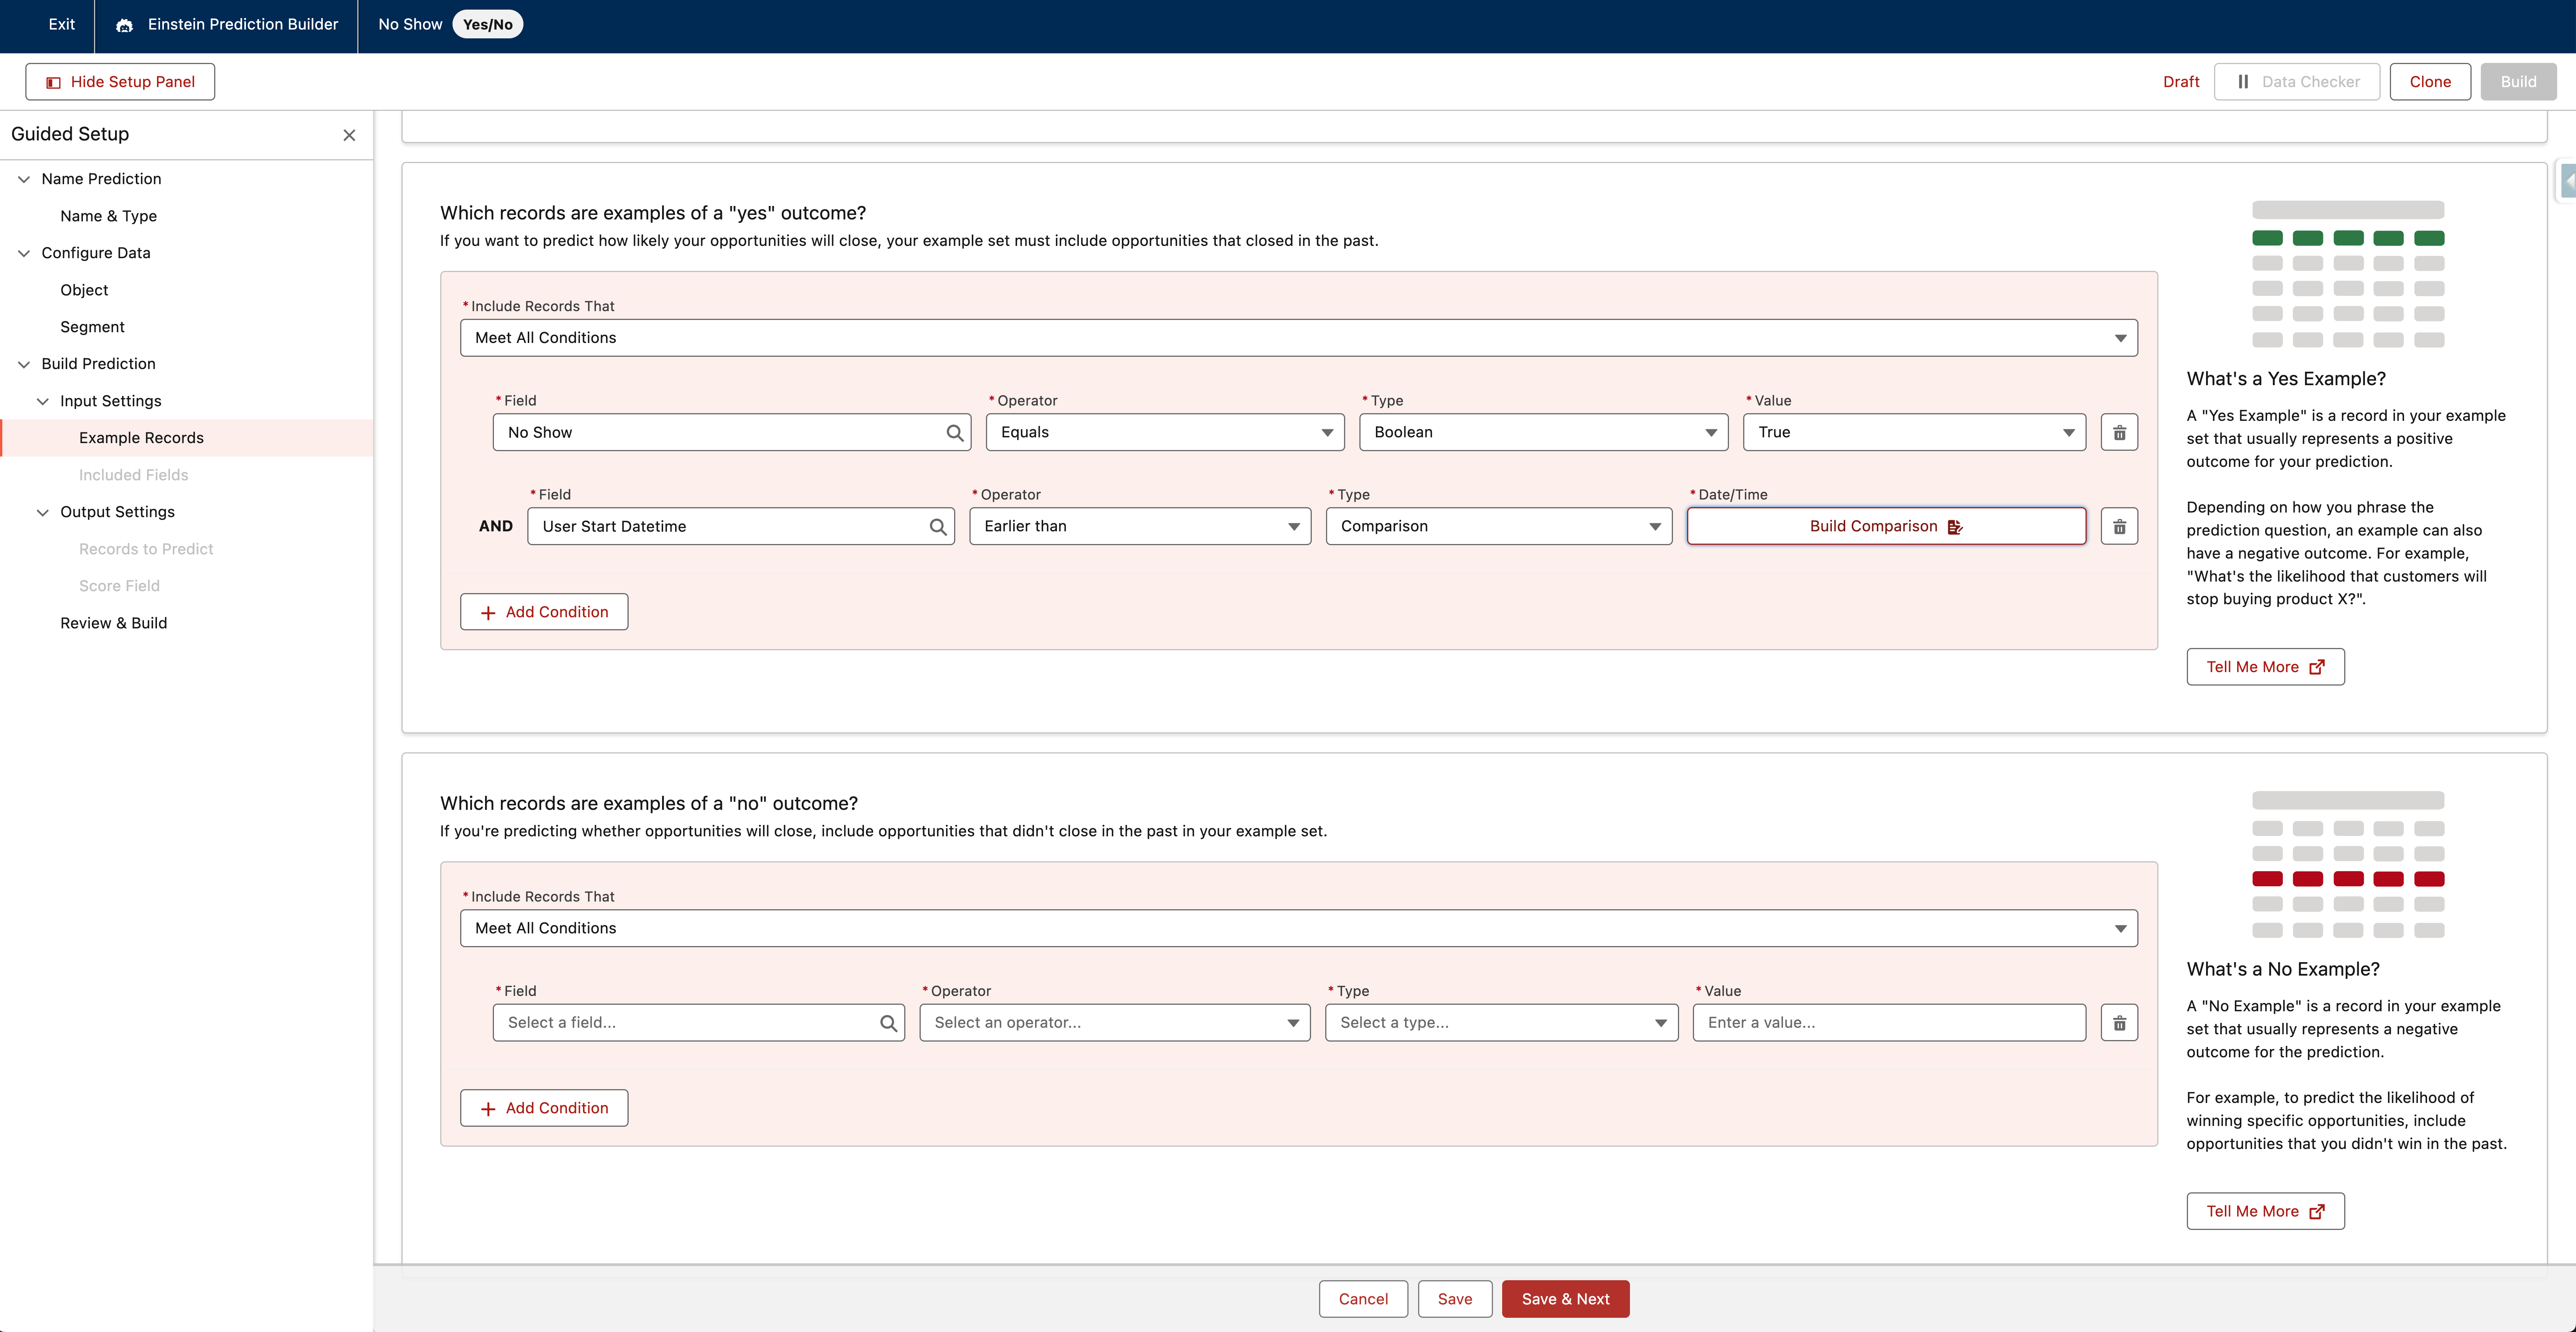Add Condition to the yes outcome
This screenshot has width=2576, height=1332.
coord(543,612)
